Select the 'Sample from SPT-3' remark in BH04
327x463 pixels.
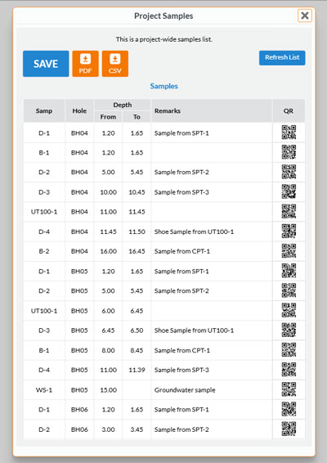point(181,192)
